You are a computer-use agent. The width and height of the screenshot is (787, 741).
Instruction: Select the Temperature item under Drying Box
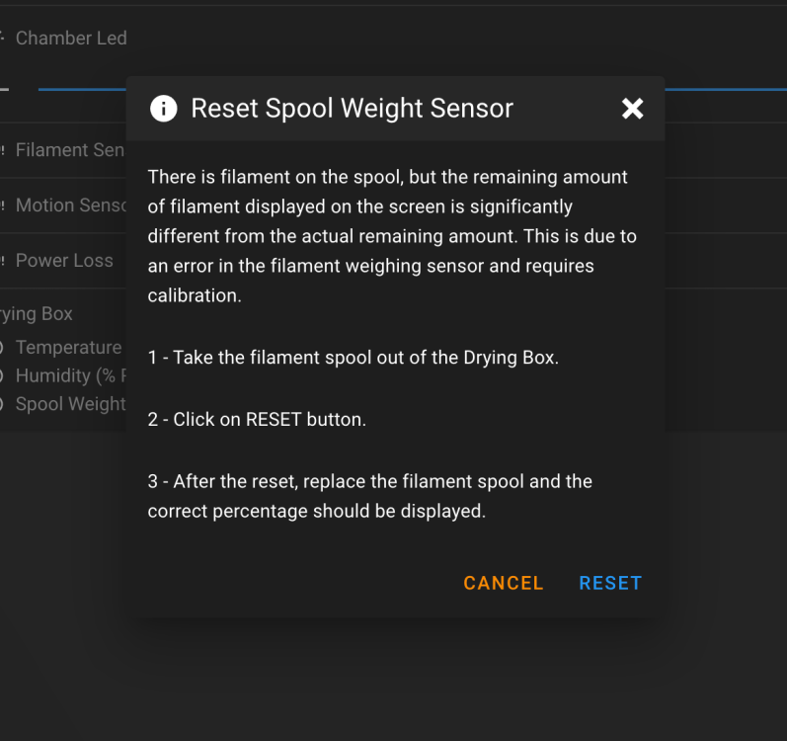pos(68,348)
